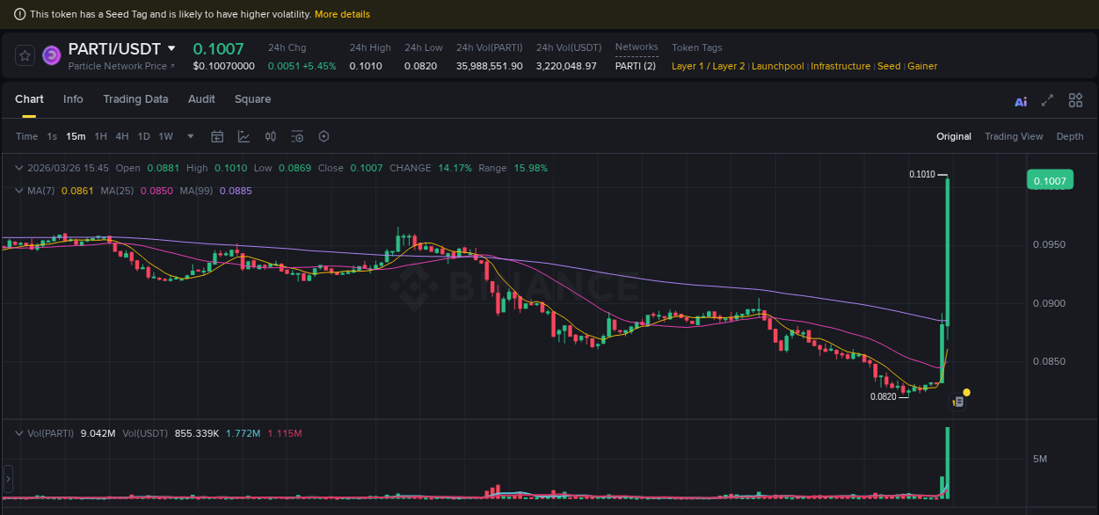Collapse the Vol(PARTI) volume panel
The width and height of the screenshot is (1099, 515).
[18, 433]
